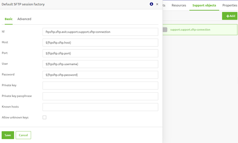Focus the Private key passphrase field
This screenshot has height=143, width=238.
click(100, 96)
